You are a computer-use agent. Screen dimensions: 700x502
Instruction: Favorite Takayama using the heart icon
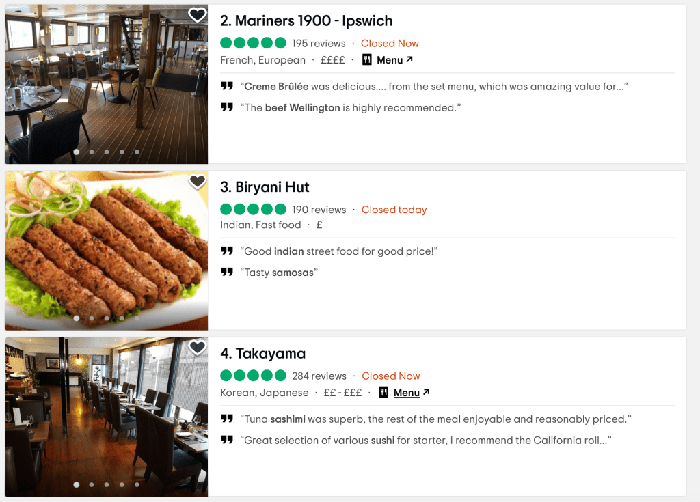coord(197,348)
